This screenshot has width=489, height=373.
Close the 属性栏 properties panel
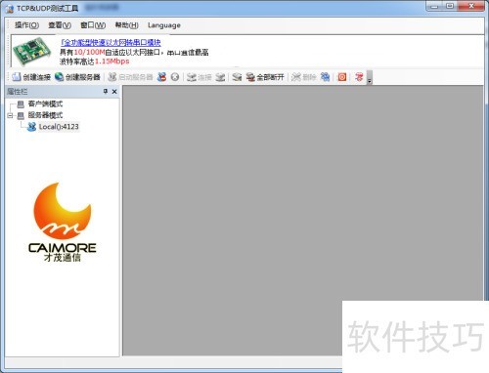pyautogui.click(x=114, y=92)
